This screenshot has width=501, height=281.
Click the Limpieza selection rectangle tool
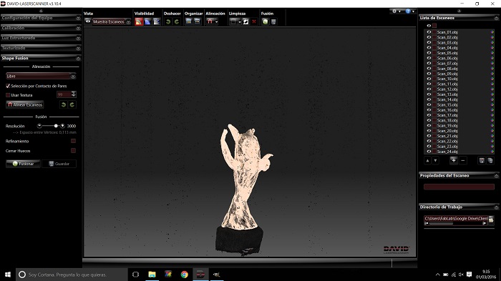pos(233,21)
